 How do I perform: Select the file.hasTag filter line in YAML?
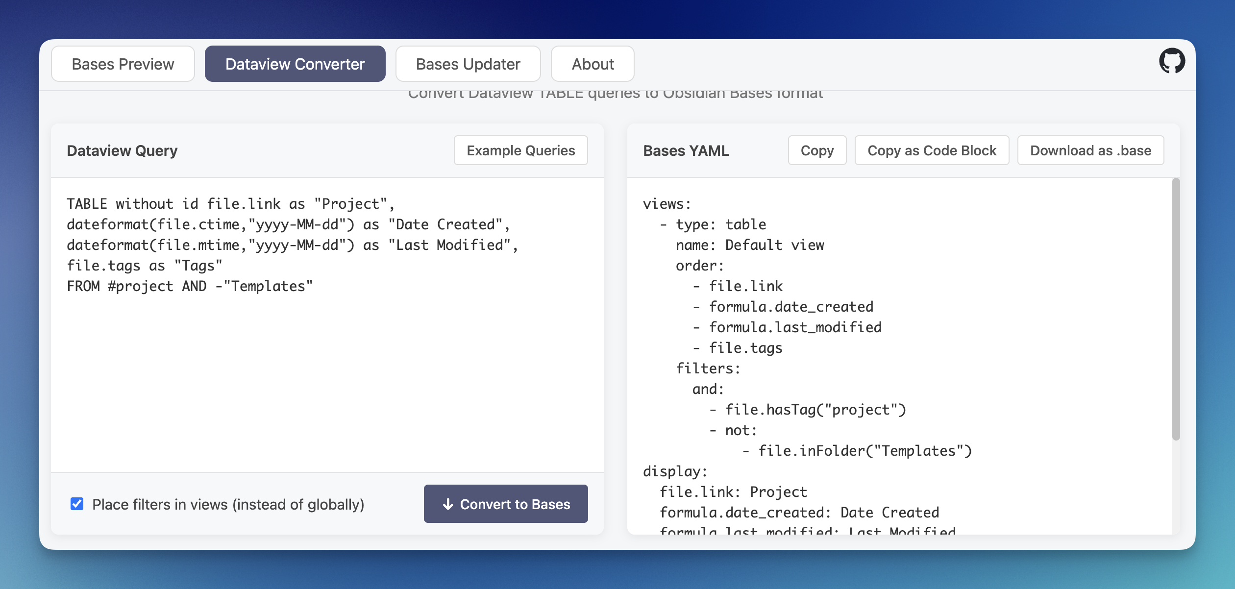(809, 410)
